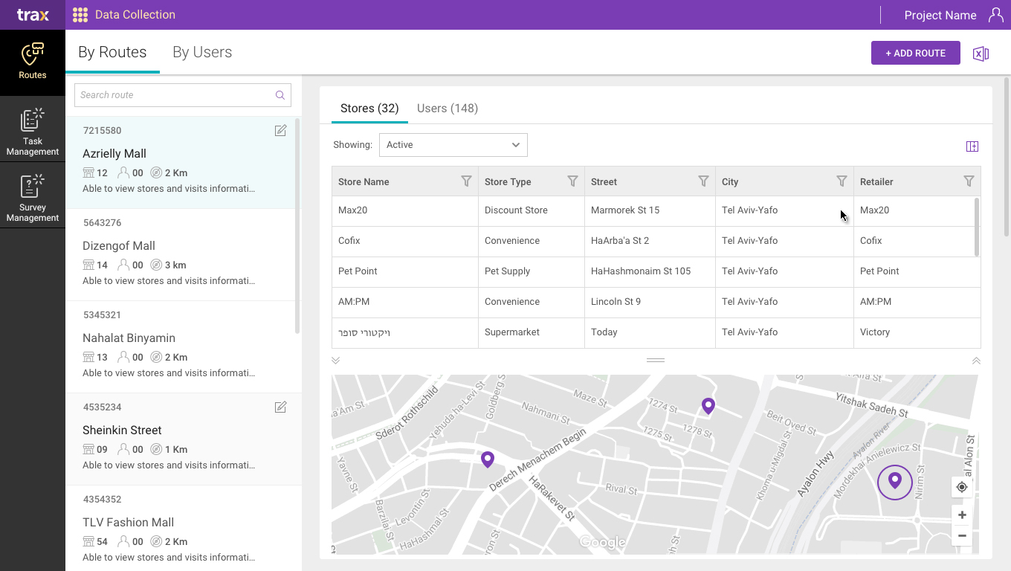The width and height of the screenshot is (1011, 571).
Task: Collapse the table with the double-down chevron
Action: coord(336,361)
